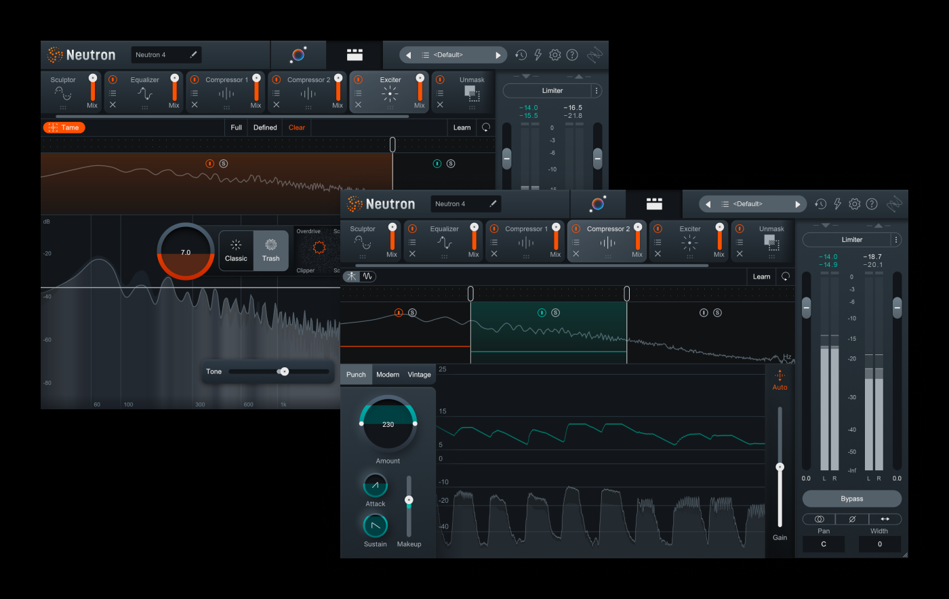The height and width of the screenshot is (599, 949).
Task: Bypass the middle teal band in the front window
Action: click(542, 312)
